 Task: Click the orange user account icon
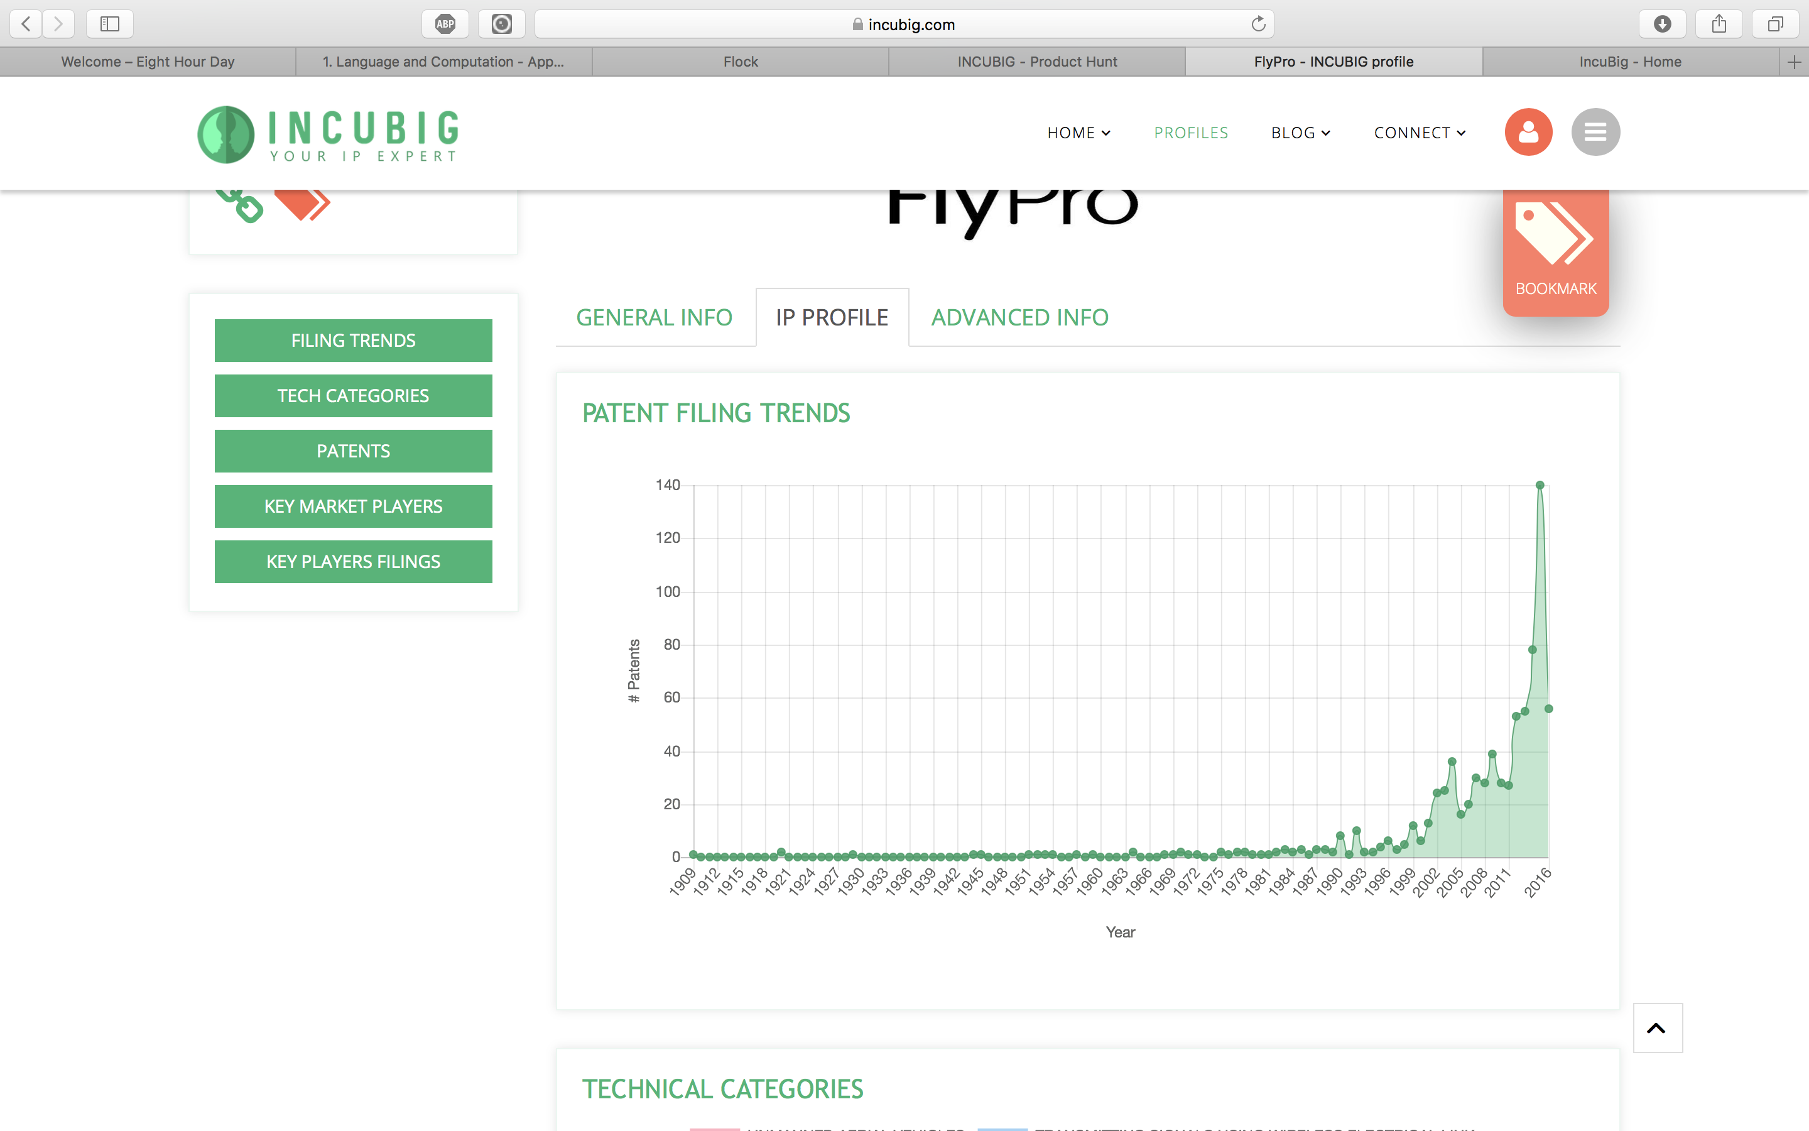[x=1528, y=133]
